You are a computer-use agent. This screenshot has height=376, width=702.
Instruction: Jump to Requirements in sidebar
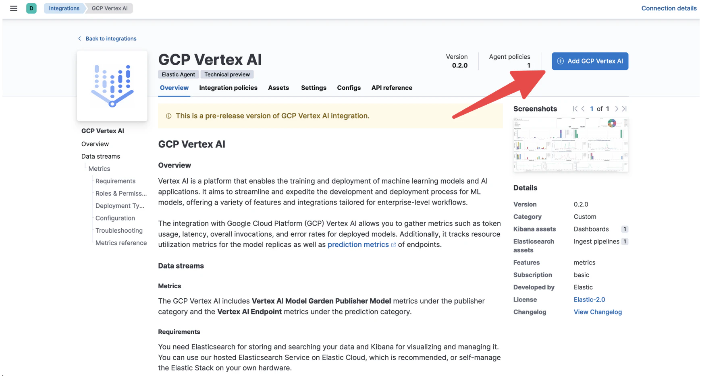coord(115,181)
